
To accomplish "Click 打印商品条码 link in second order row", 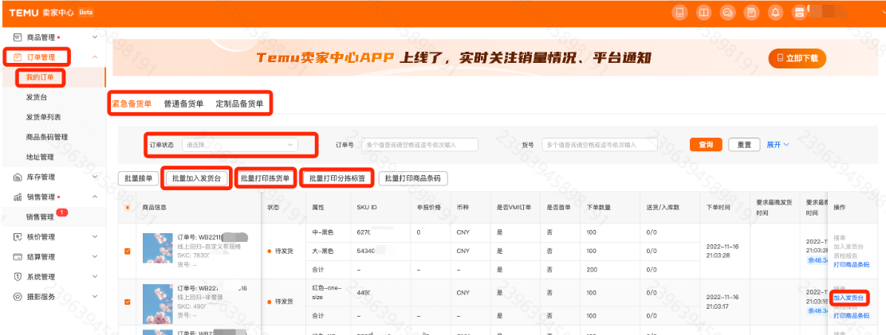I will pyautogui.click(x=851, y=315).
